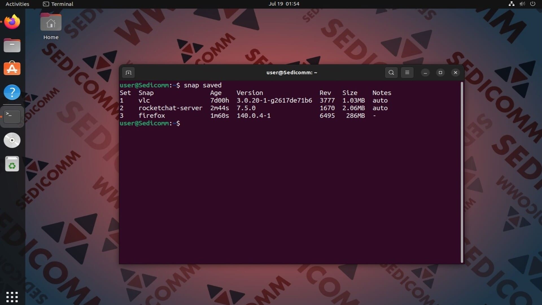Open the Home folder desktop icon
This screenshot has height=305, width=542.
(x=51, y=26)
